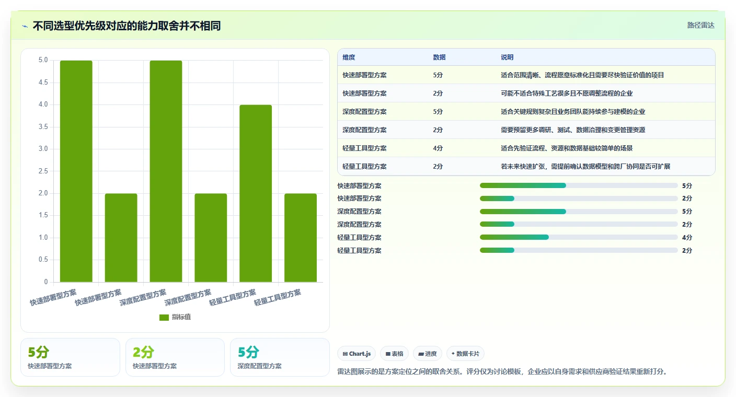Click the 轻量工具型方案 progress bar showing 4分
The width and height of the screenshot is (736, 397).
[579, 237]
